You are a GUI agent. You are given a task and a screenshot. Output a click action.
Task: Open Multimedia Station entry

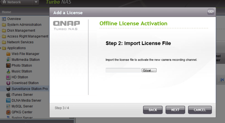25,60
